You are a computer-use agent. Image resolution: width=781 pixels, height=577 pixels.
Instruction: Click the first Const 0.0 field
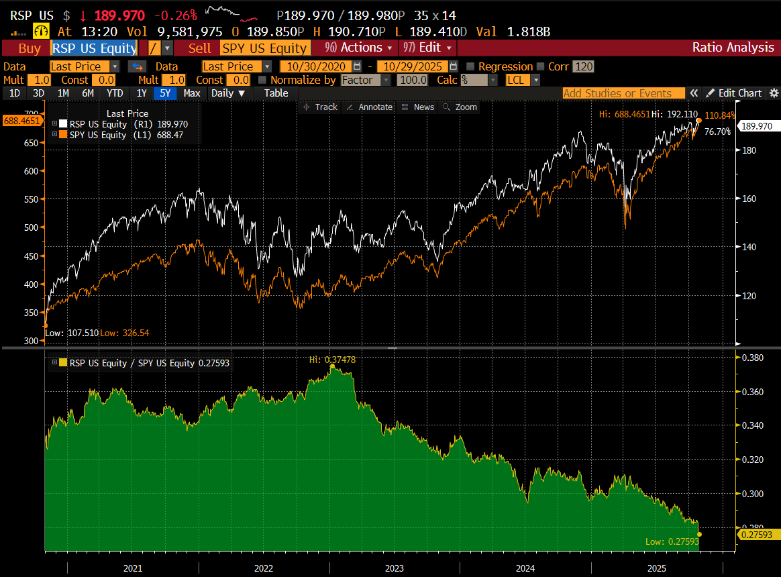tap(105, 80)
